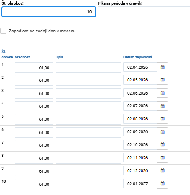Open calendar picker for installment 4 due date
The width and height of the screenshot is (190, 195).
pyautogui.click(x=162, y=106)
